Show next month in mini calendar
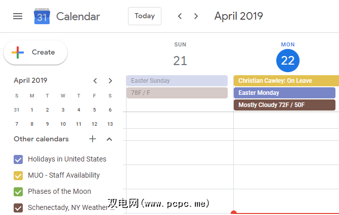Viewport: 339px width, 215px height. pos(110,81)
